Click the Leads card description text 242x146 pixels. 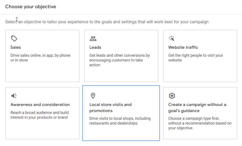(x=120, y=60)
